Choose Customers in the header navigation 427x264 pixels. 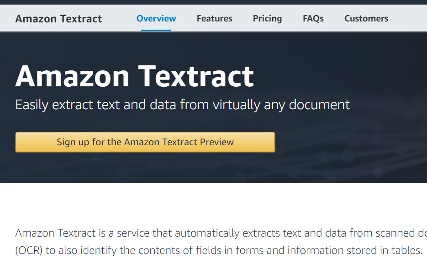[x=366, y=18]
